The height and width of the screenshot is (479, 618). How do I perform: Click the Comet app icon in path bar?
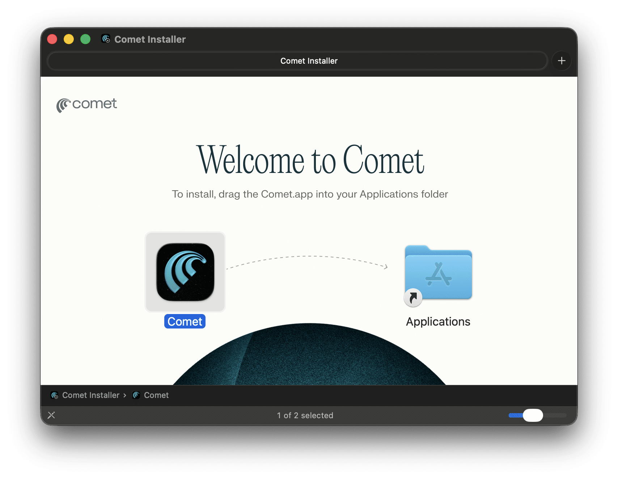[136, 395]
